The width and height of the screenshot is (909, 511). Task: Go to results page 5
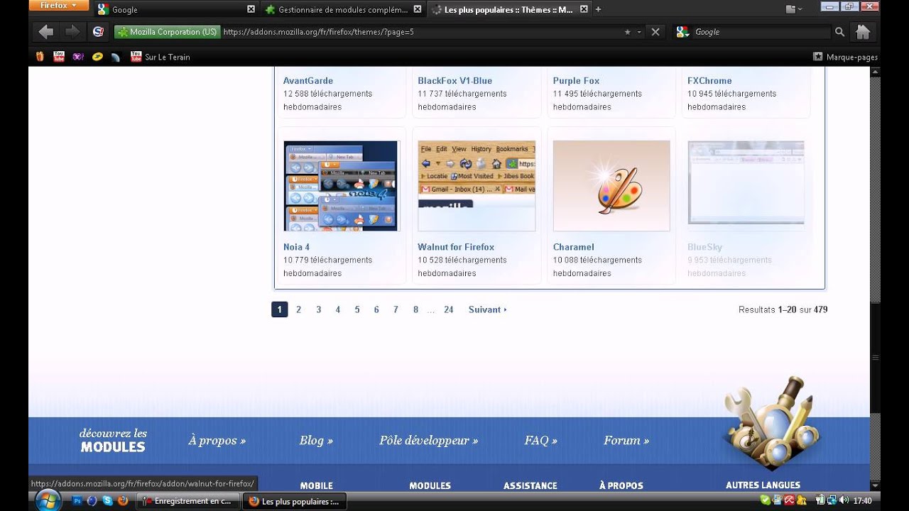tap(357, 309)
